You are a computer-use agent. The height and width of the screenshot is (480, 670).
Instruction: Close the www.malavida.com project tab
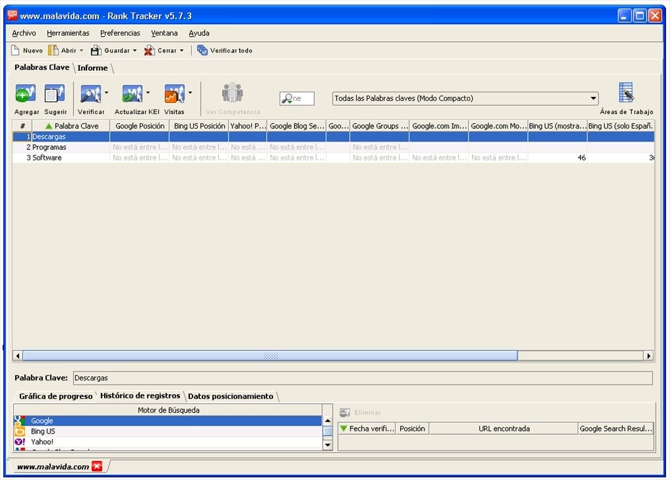click(97, 466)
